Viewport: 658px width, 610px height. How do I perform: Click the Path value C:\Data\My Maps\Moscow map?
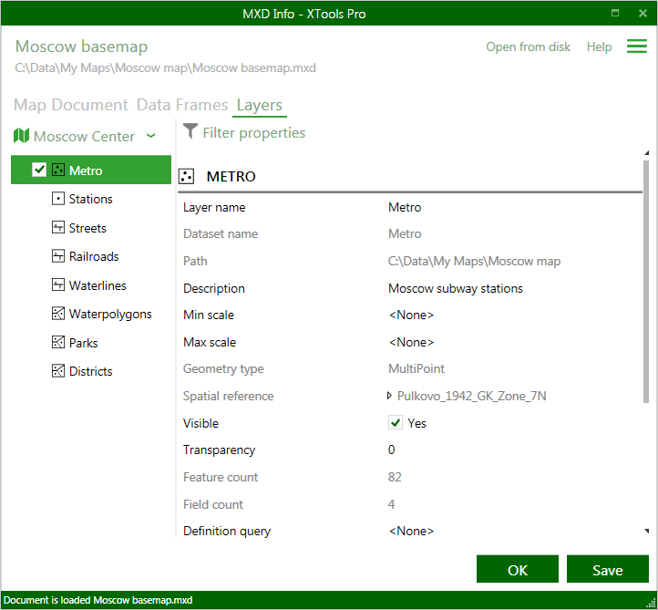(474, 261)
